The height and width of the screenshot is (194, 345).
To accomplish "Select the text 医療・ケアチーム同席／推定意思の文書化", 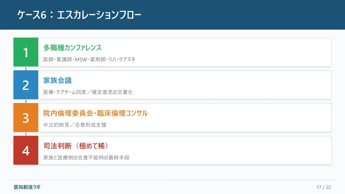I will click(88, 92).
